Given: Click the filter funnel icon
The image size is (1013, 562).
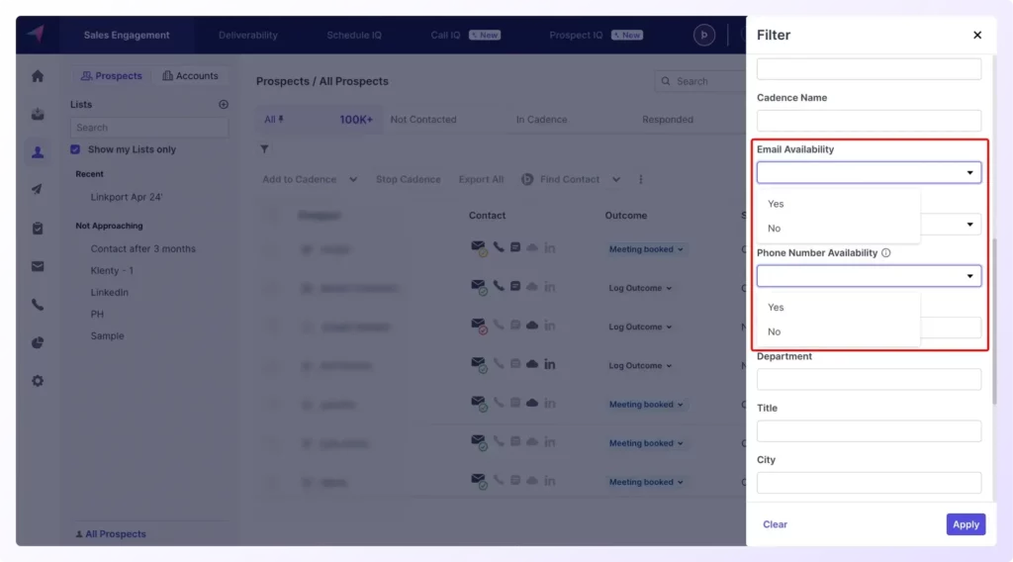Looking at the screenshot, I should [264, 149].
